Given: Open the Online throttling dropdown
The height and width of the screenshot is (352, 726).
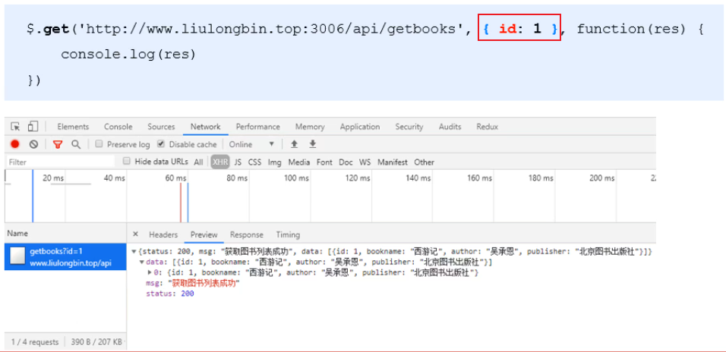Looking at the screenshot, I should 251,144.
